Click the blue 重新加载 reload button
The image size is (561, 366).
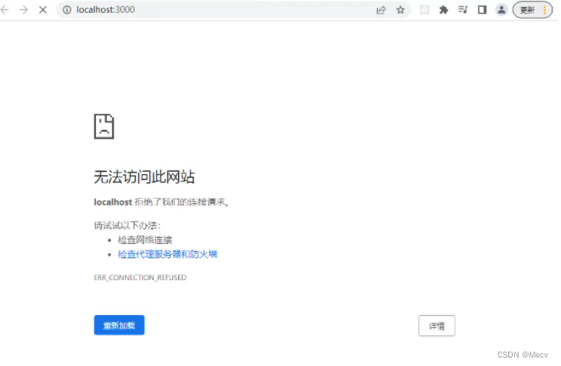119,325
